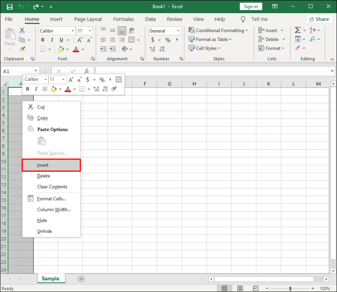Choose Column Width from context menu

click(51, 210)
